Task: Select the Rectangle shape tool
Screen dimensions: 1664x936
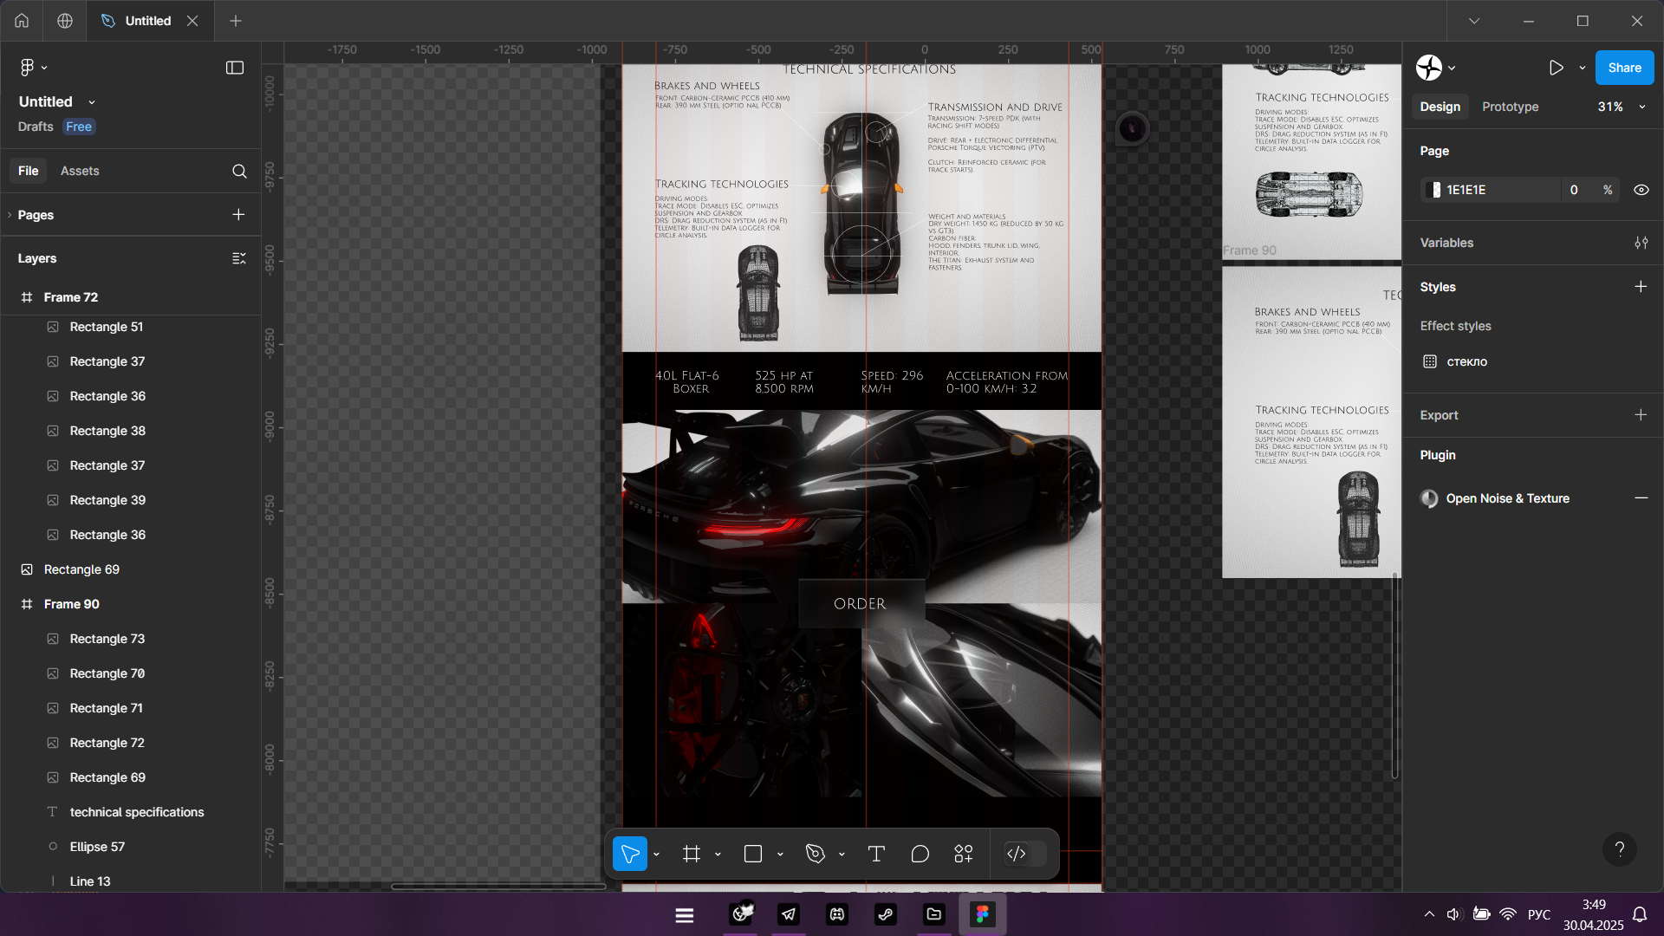Action: point(752,854)
